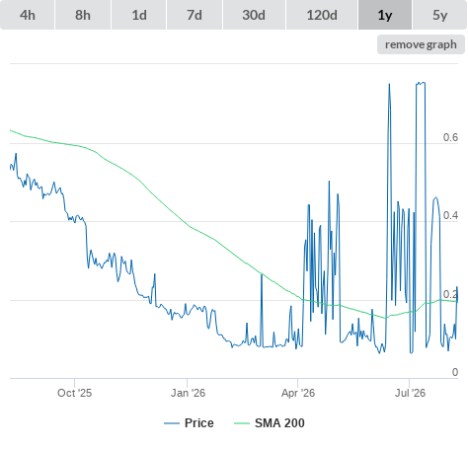This screenshot has width=468, height=449.
Task: Click the remove graph button
Action: click(421, 44)
